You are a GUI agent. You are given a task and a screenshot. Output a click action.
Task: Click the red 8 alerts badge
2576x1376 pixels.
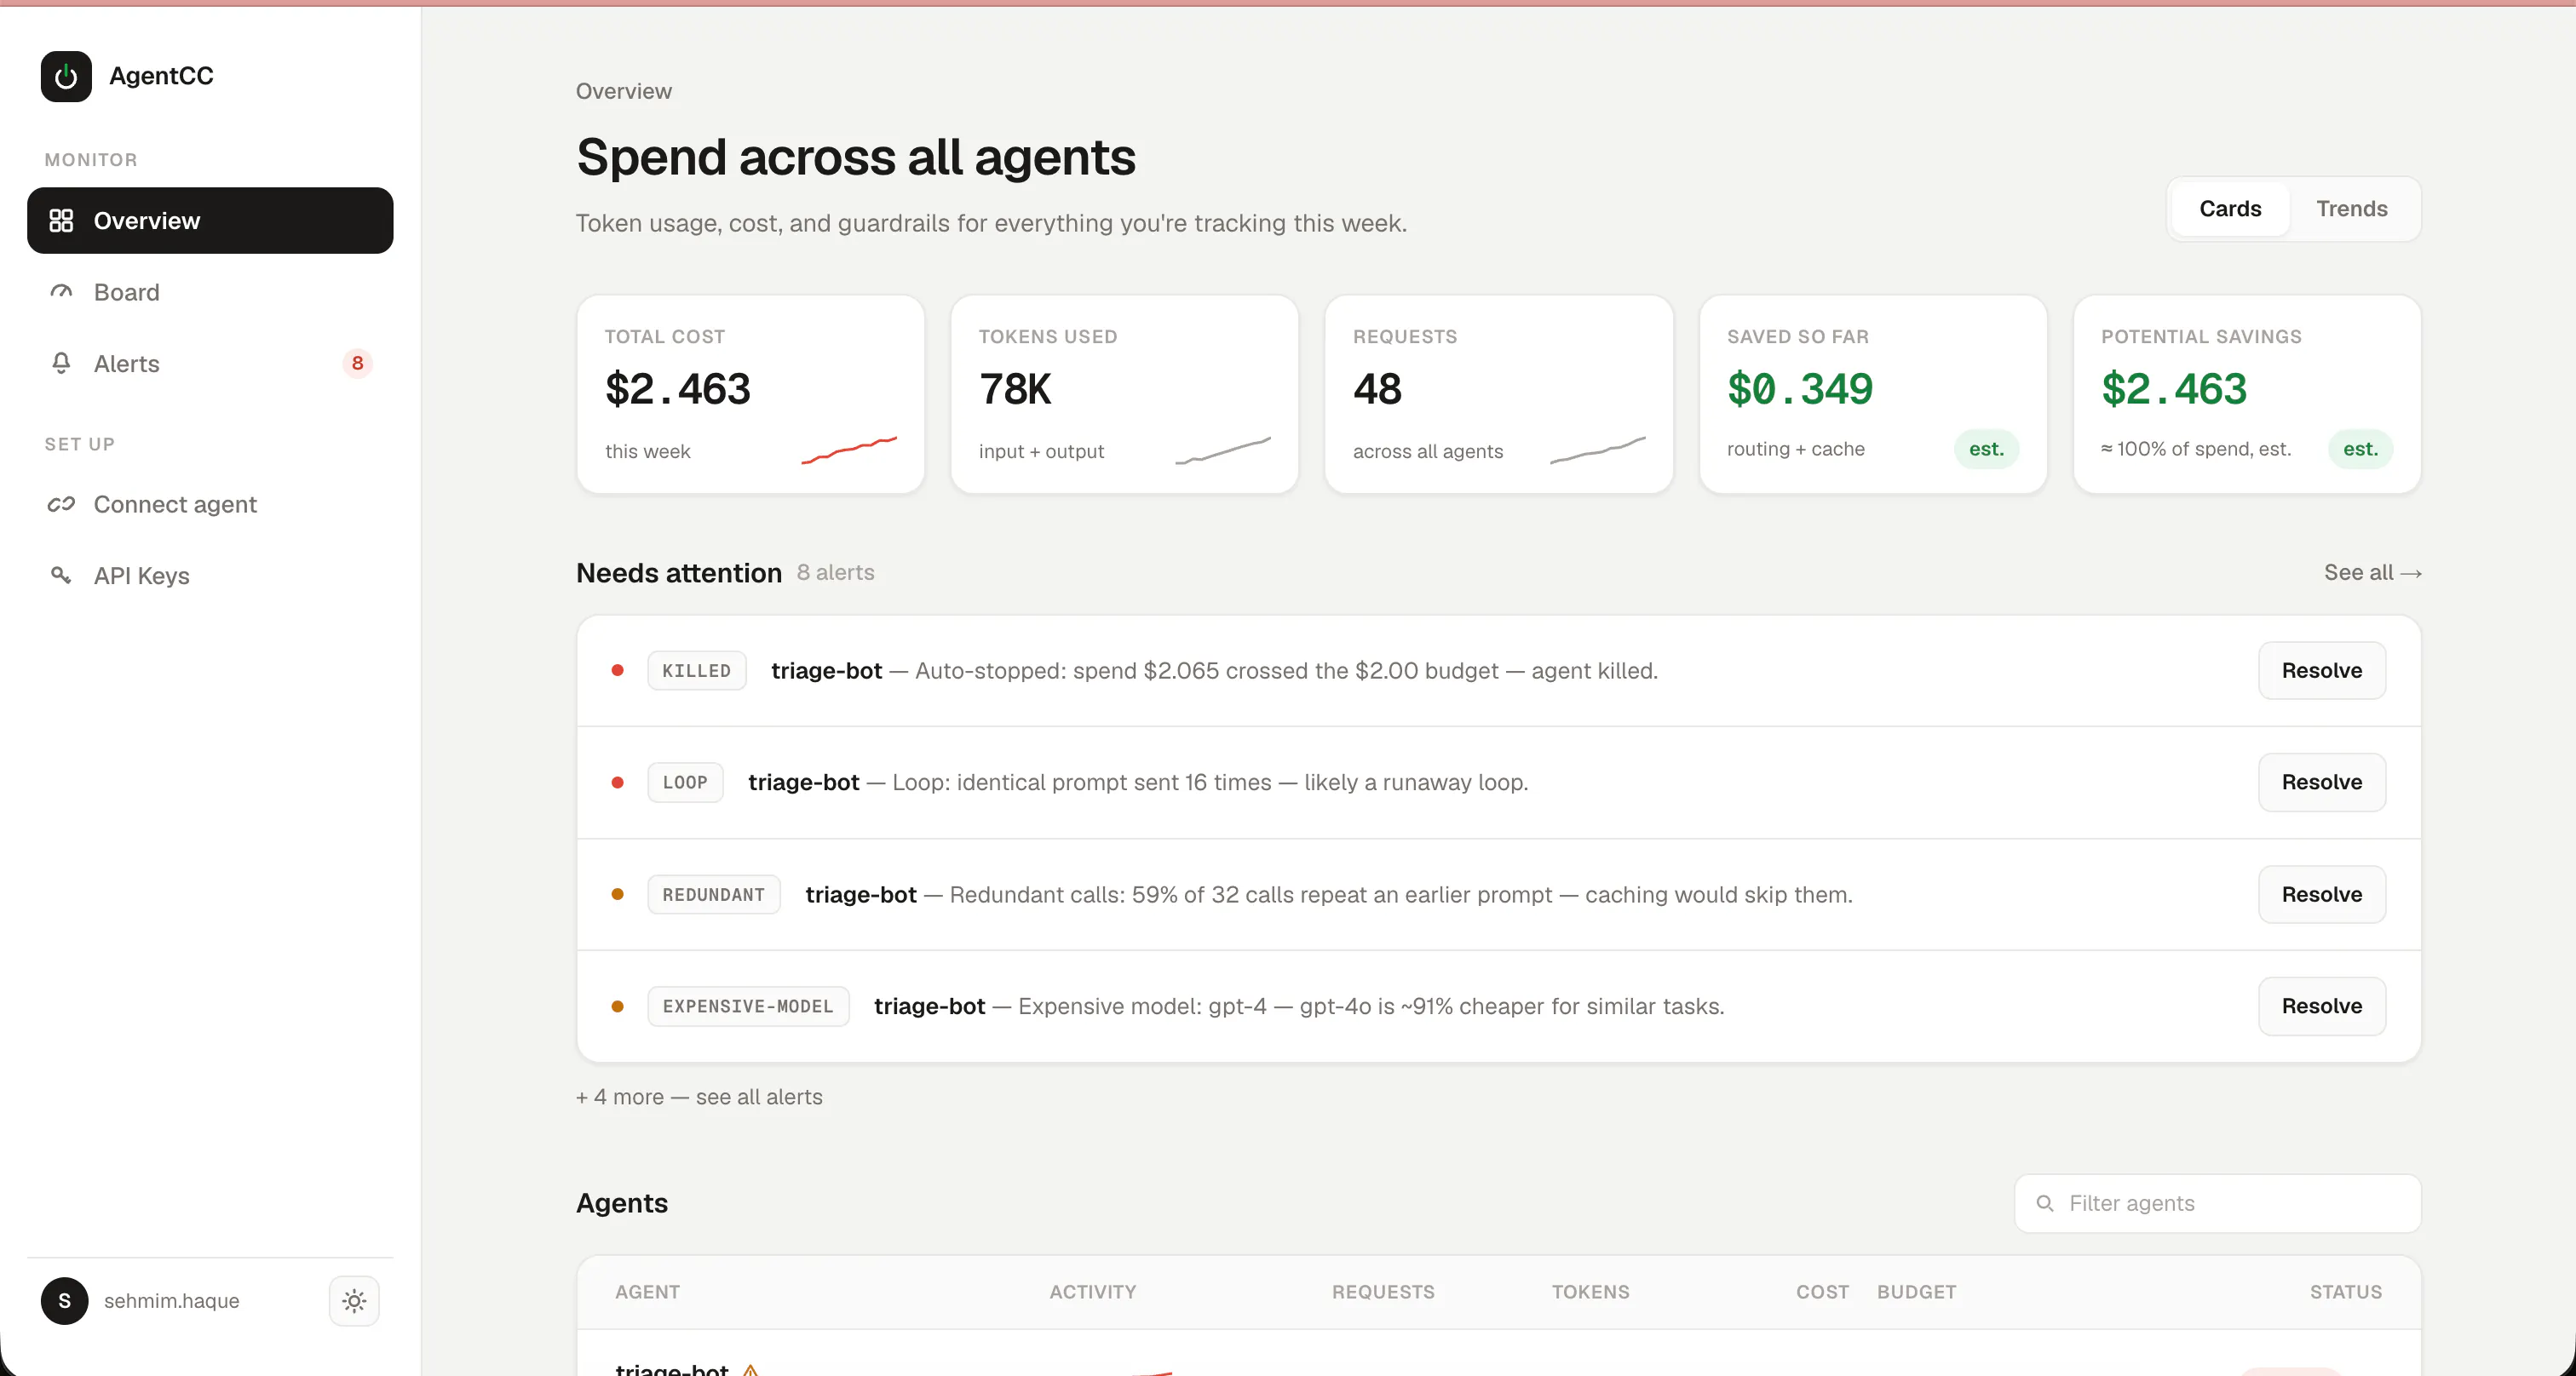click(357, 363)
